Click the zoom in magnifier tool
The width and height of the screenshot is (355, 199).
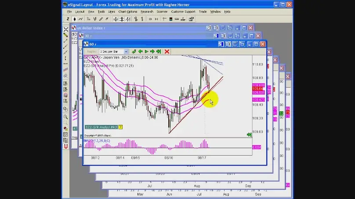tap(65, 117)
